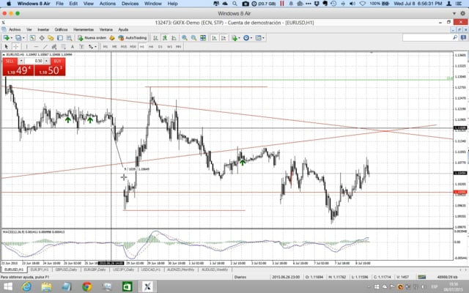Screen dimensions: 469x293
Task: Select the trendline drawing tool
Action: [45, 46]
